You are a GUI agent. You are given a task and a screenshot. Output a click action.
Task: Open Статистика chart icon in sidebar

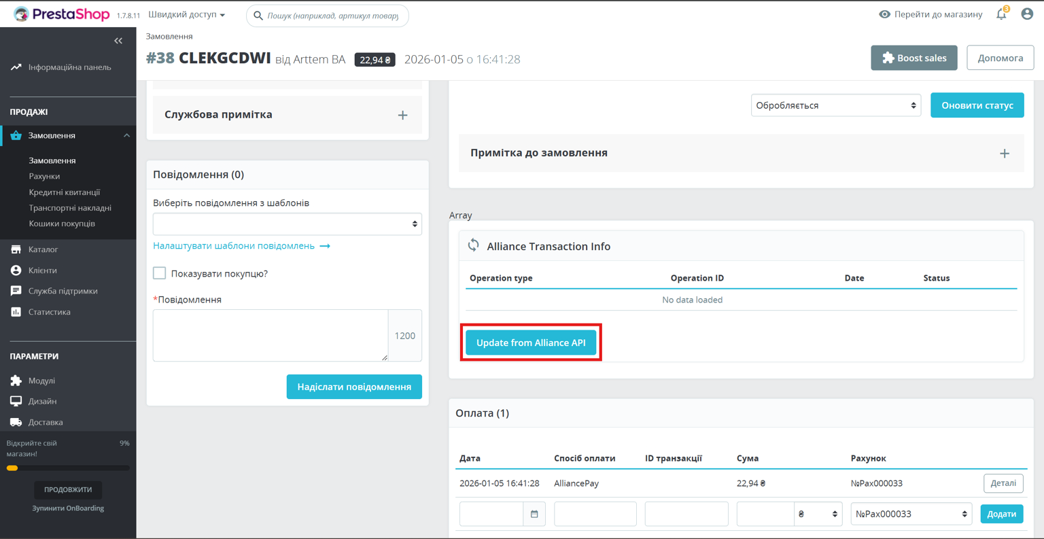coord(16,312)
